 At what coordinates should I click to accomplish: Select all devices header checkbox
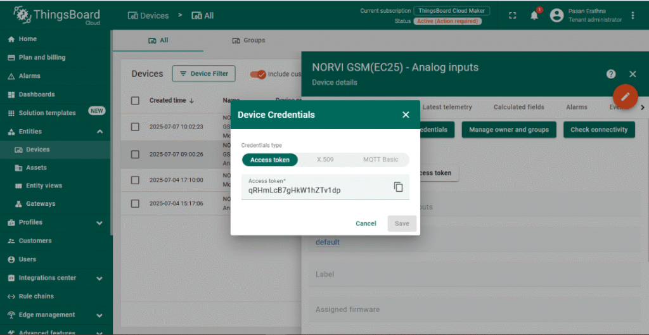pos(135,101)
